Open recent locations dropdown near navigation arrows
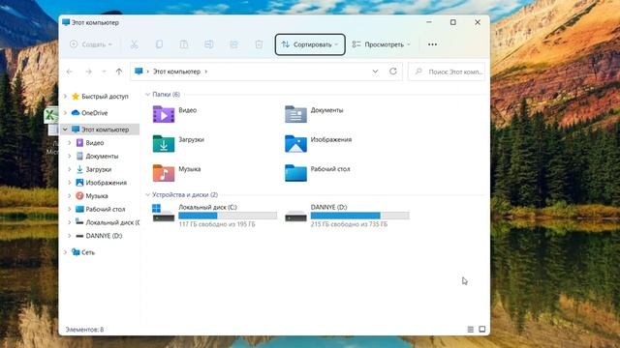Image resolution: width=620 pixels, height=348 pixels. [104, 72]
